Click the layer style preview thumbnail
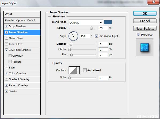 144,47
